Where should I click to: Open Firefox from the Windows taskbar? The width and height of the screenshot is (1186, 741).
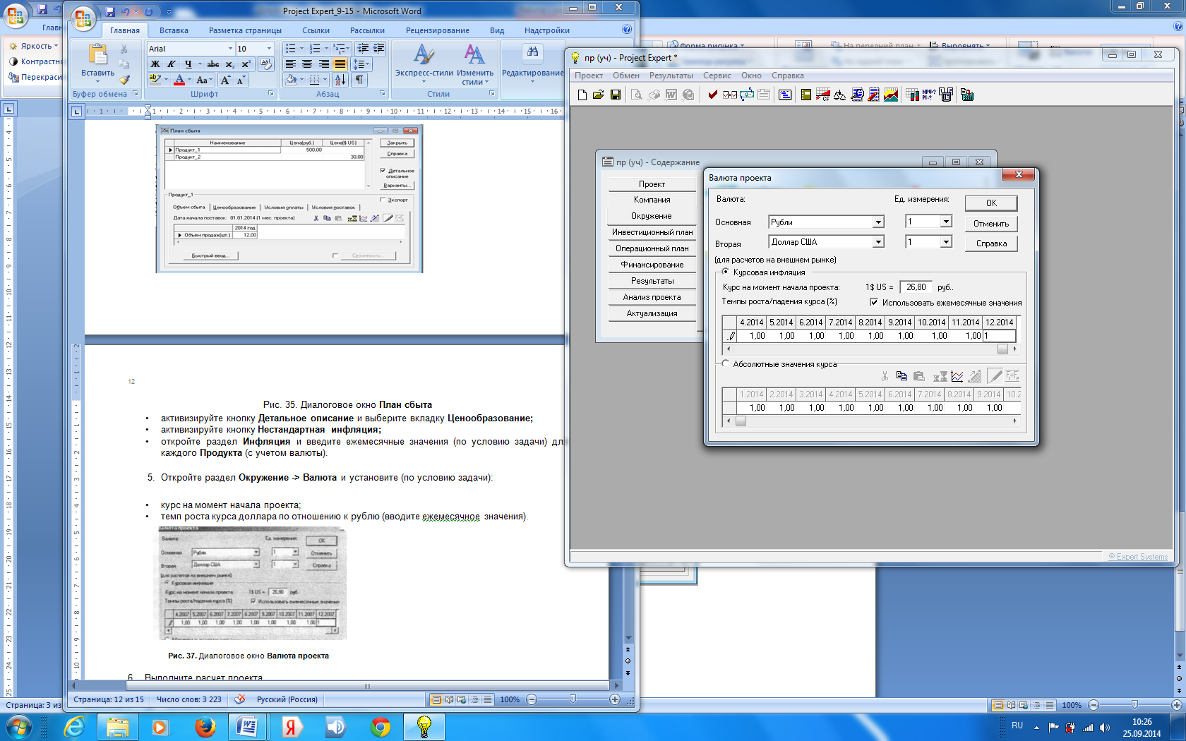[205, 726]
